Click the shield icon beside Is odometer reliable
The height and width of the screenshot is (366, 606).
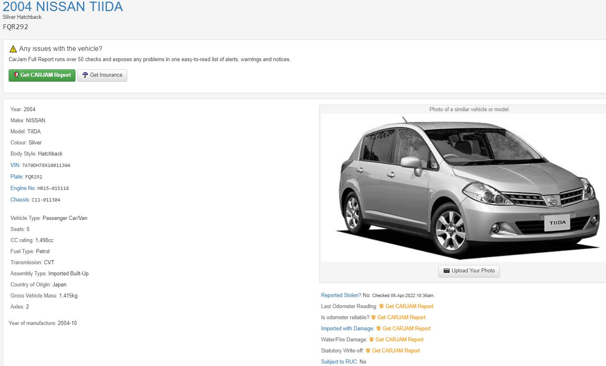[373, 317]
